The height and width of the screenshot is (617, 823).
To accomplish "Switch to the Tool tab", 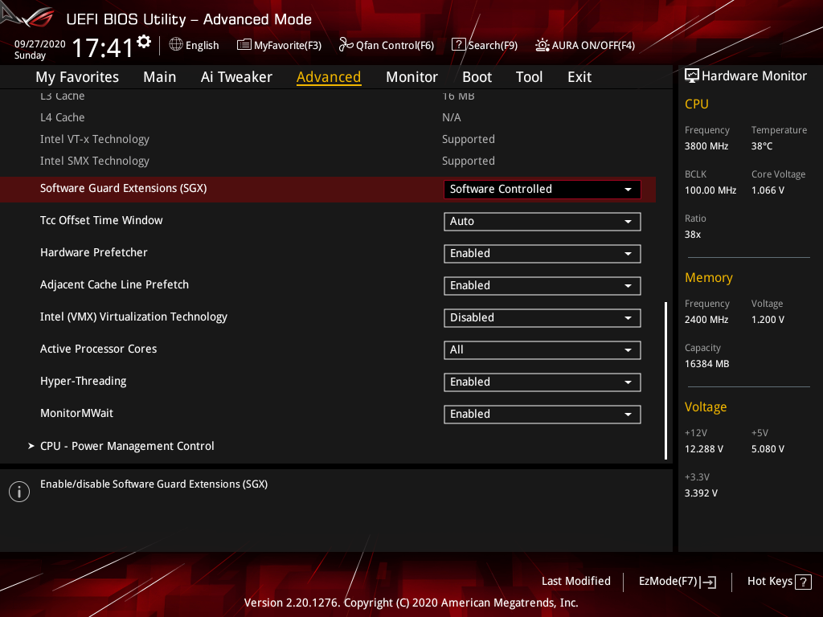I will (x=529, y=77).
